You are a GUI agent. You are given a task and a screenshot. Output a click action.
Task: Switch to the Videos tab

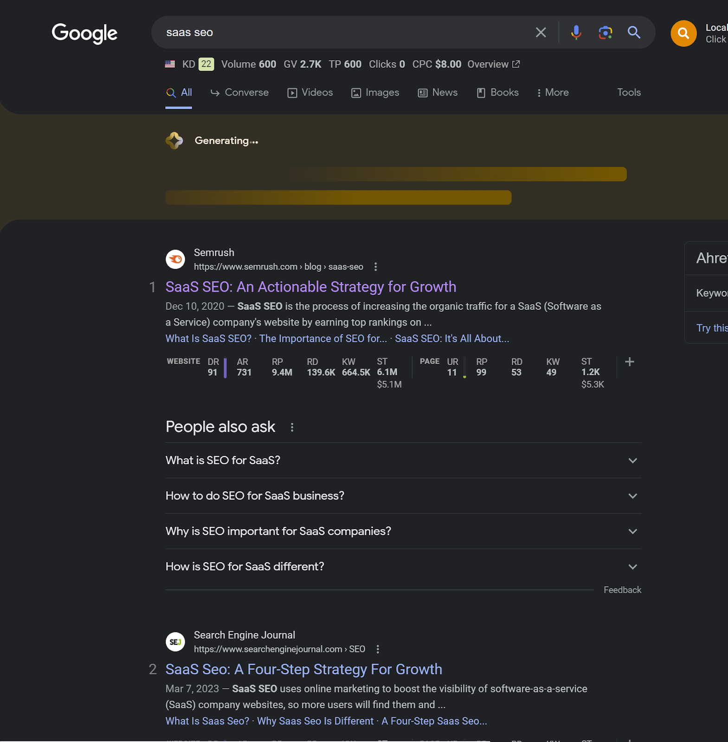310,93
